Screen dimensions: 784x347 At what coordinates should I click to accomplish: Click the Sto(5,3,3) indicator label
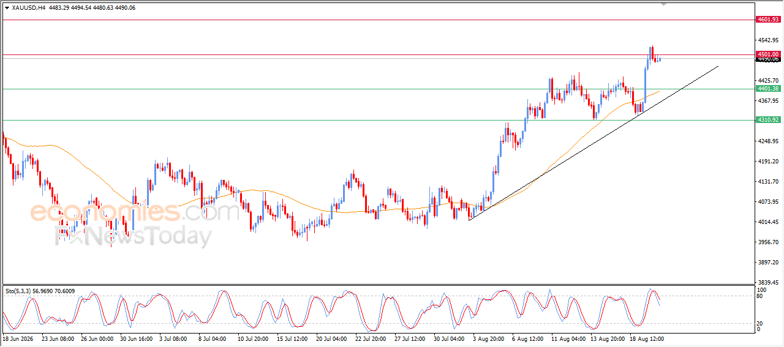[x=40, y=291]
